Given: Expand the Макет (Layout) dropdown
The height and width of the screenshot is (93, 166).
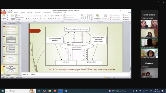Looking at the screenshot, I should tap(18, 15).
